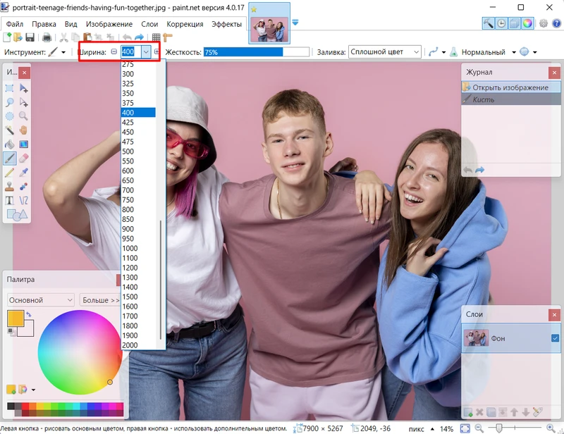The height and width of the screenshot is (434, 564).
Task: Open image with folder toolbar icon
Action: click(x=18, y=37)
